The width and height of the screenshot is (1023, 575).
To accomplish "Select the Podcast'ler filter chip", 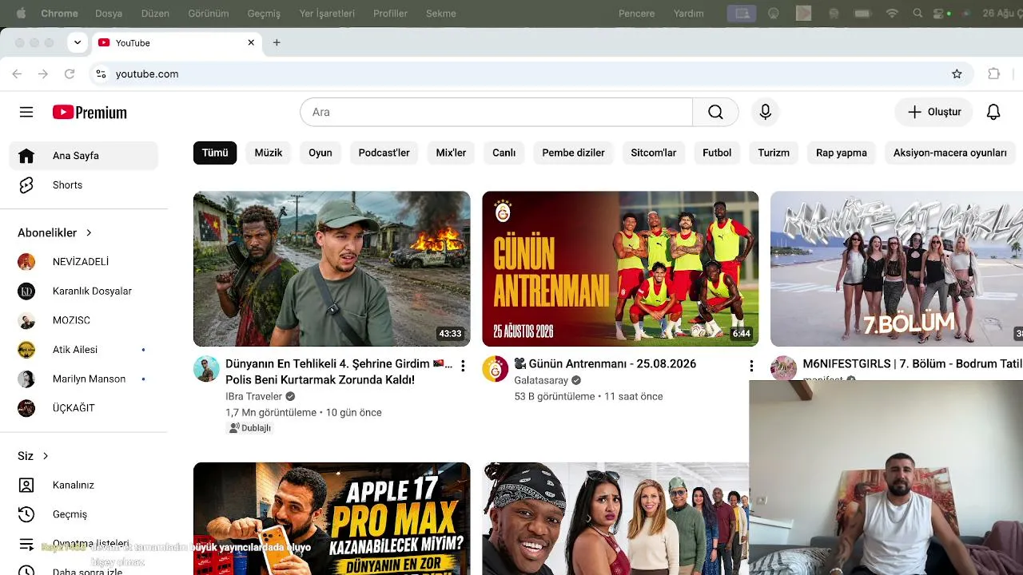I will pyautogui.click(x=384, y=153).
